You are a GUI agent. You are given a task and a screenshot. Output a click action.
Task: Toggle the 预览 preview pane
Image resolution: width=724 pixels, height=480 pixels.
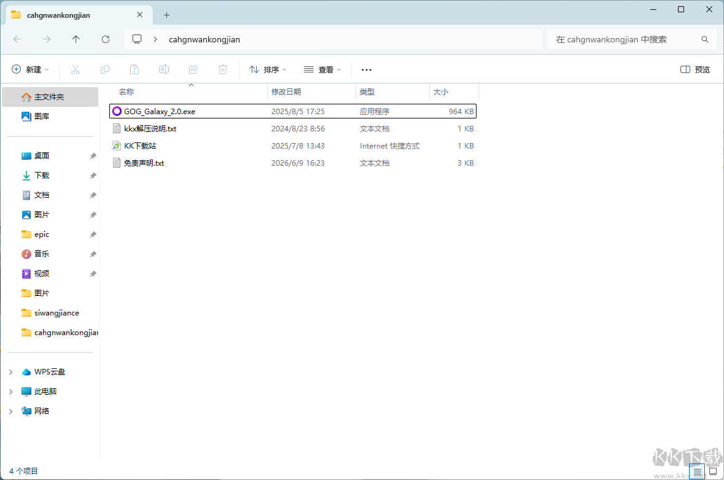pyautogui.click(x=695, y=70)
